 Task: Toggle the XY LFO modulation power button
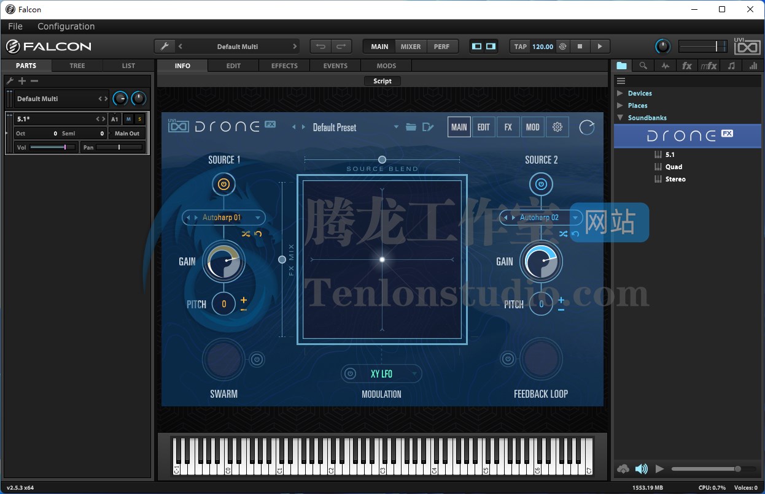coord(350,374)
